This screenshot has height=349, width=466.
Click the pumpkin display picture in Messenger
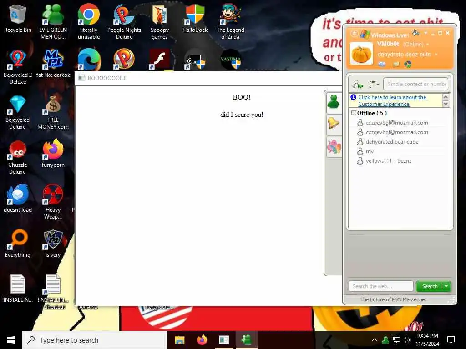tap(361, 54)
